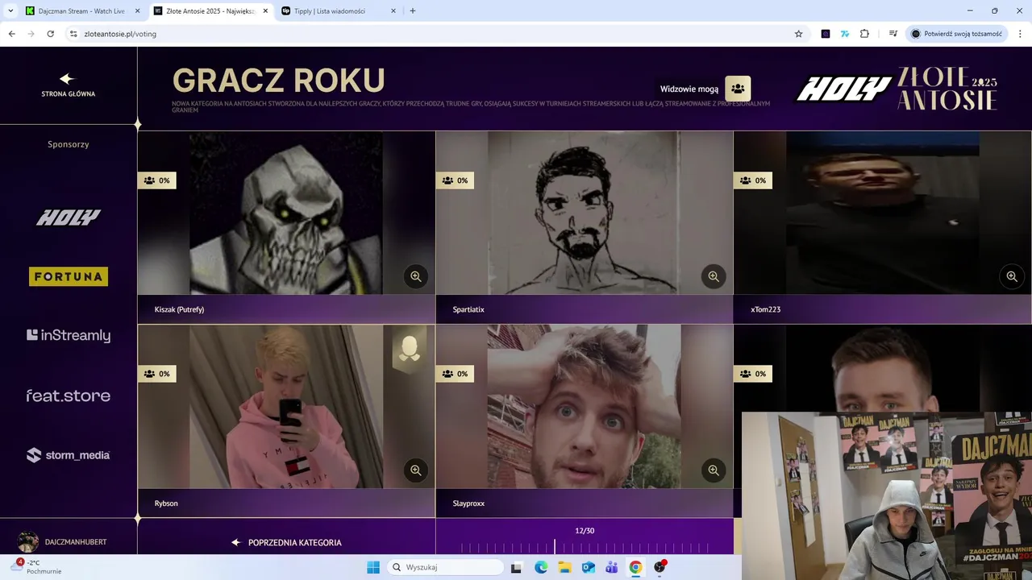Open Microsoft Edge from the taskbar
The image size is (1032, 580).
(x=541, y=567)
